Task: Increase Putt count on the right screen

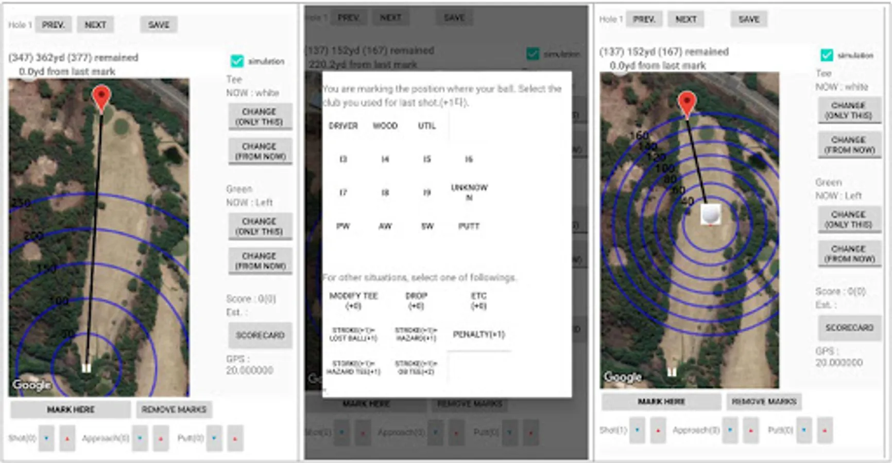Action: coord(825,430)
